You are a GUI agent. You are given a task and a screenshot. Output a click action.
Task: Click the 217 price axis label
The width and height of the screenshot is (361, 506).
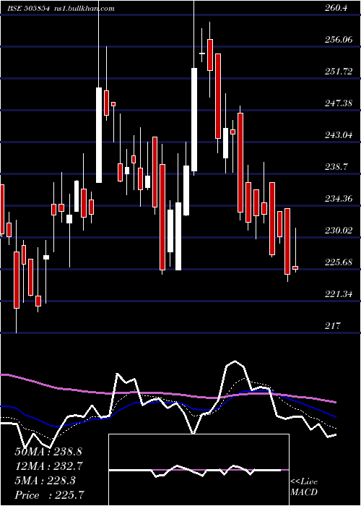(x=333, y=326)
